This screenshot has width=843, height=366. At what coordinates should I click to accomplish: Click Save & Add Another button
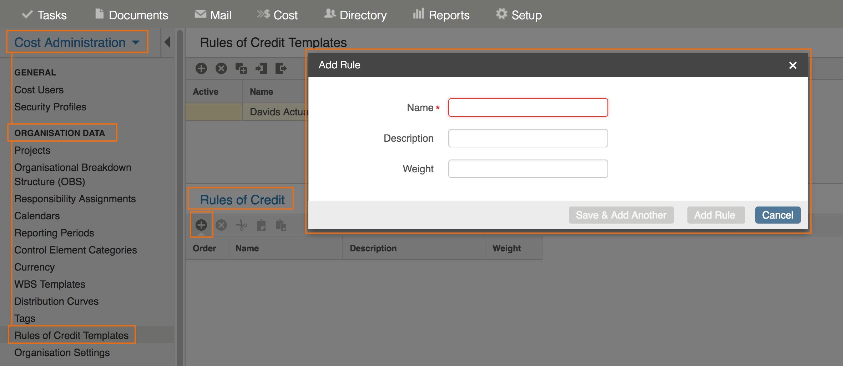621,215
